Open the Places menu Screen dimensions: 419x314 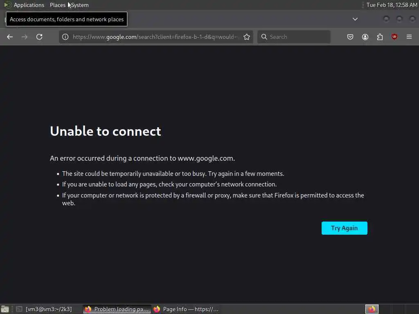[57, 5]
